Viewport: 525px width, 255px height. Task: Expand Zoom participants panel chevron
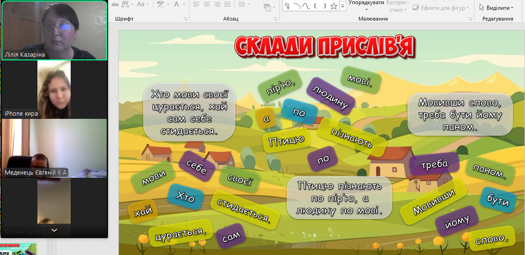pos(54,230)
